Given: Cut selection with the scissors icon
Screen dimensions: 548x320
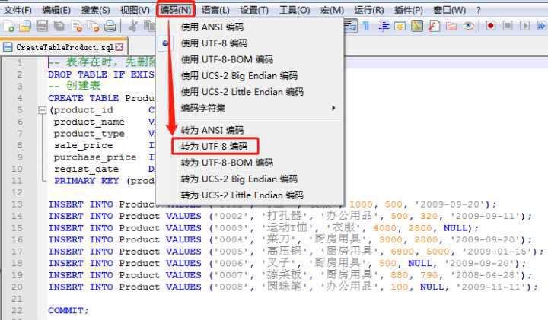Looking at the screenshot, I should pyautogui.click(x=132, y=26).
